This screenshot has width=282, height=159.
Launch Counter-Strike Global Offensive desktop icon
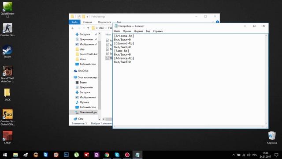pyautogui.click(x=7, y=117)
